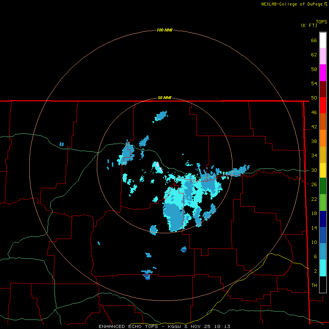Click the 8 NOV 25 date stamp
This screenshot has width=329, height=329.
198,326
